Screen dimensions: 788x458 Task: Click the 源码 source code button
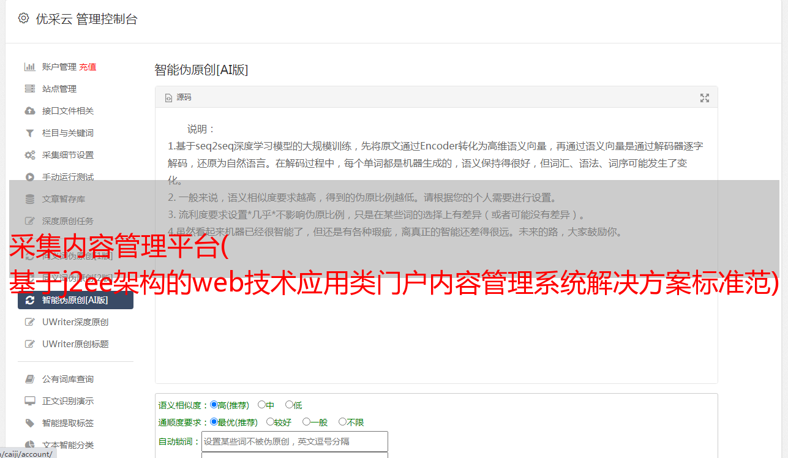(178, 97)
